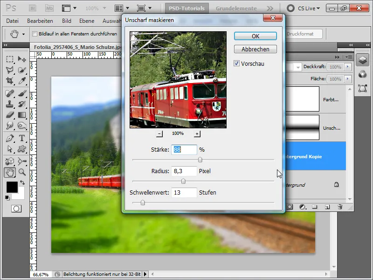Create a new layer
Viewport: 373px width, 280px height.
(327, 207)
